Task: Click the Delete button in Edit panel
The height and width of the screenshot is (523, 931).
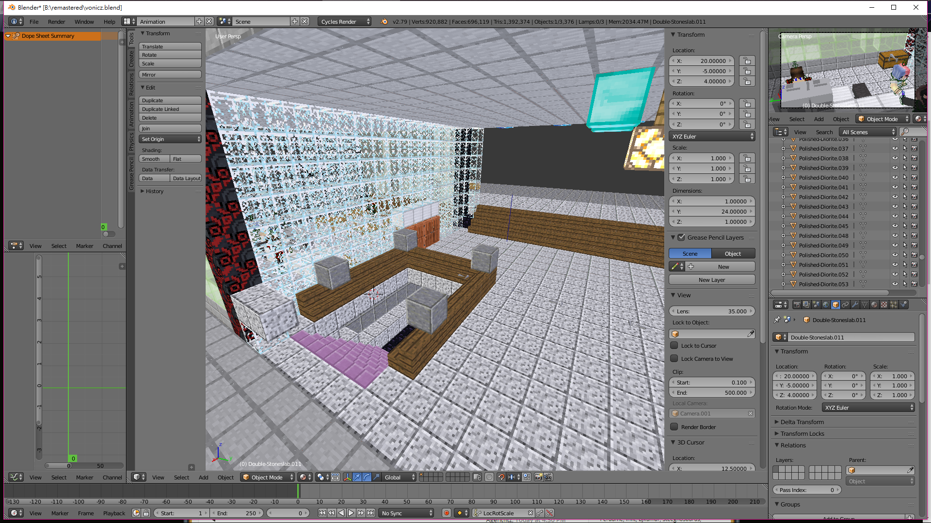Action: click(x=170, y=118)
